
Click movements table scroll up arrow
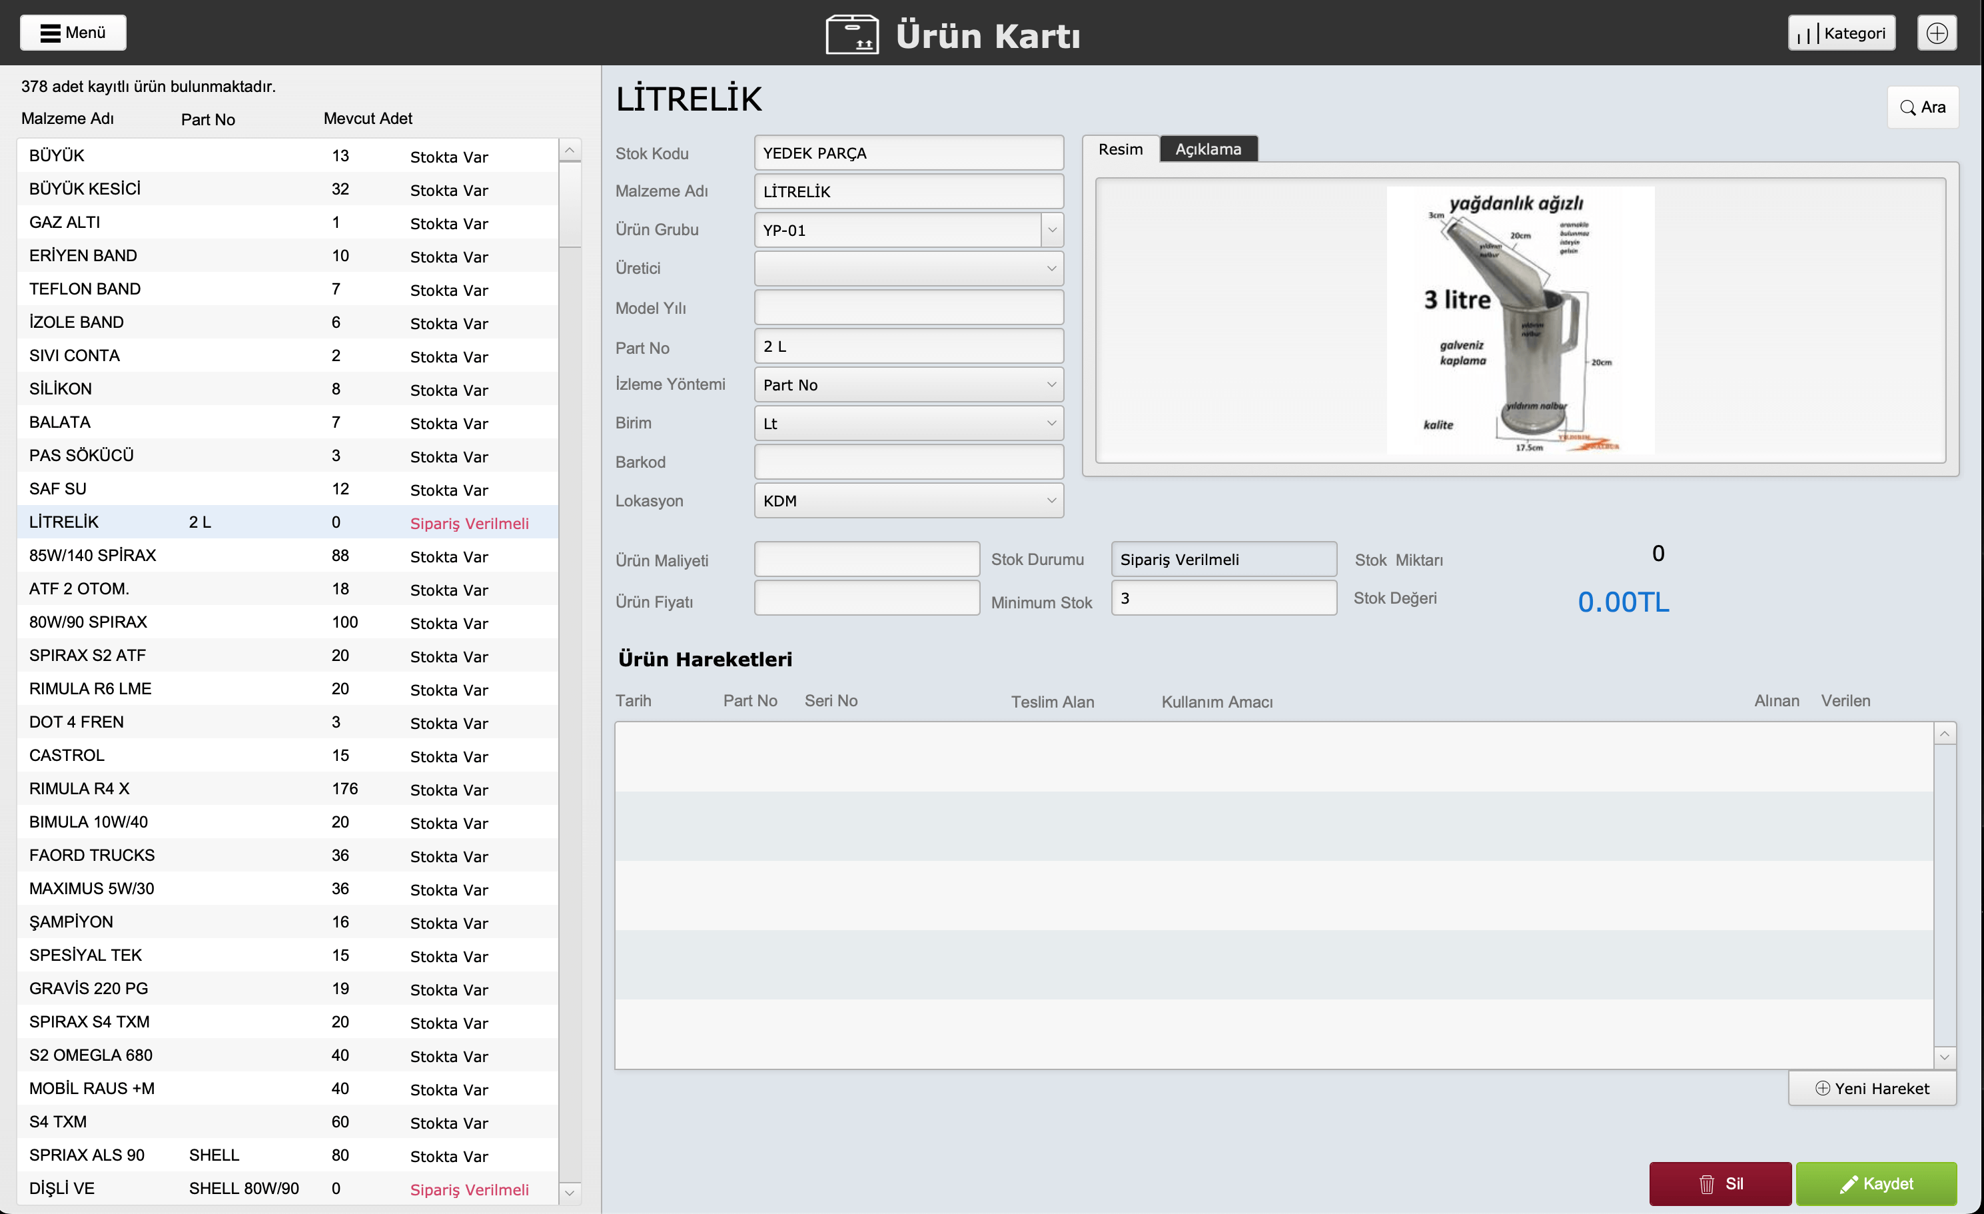coord(1945,734)
